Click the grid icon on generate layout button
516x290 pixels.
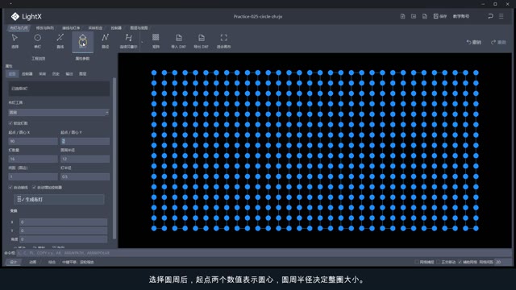click(x=19, y=199)
